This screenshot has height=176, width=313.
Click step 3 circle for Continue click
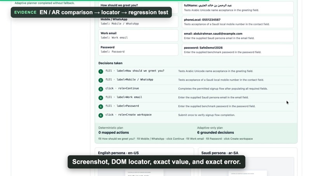(x=101, y=89)
